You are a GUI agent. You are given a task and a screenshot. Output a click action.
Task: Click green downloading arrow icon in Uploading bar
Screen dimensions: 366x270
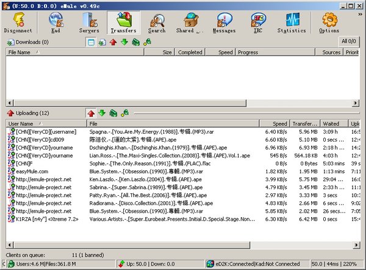102,113
